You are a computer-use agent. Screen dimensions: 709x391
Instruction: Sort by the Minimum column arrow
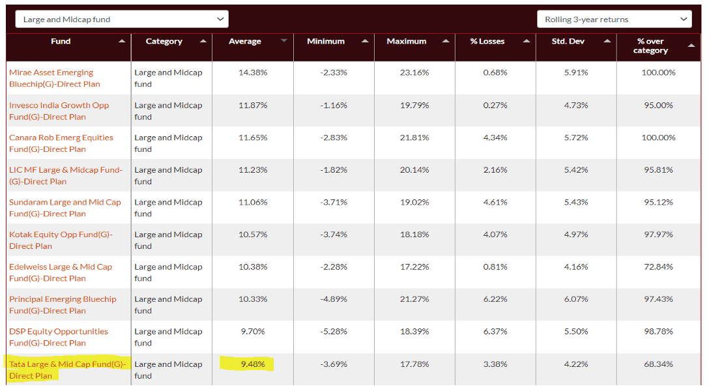tap(365, 41)
